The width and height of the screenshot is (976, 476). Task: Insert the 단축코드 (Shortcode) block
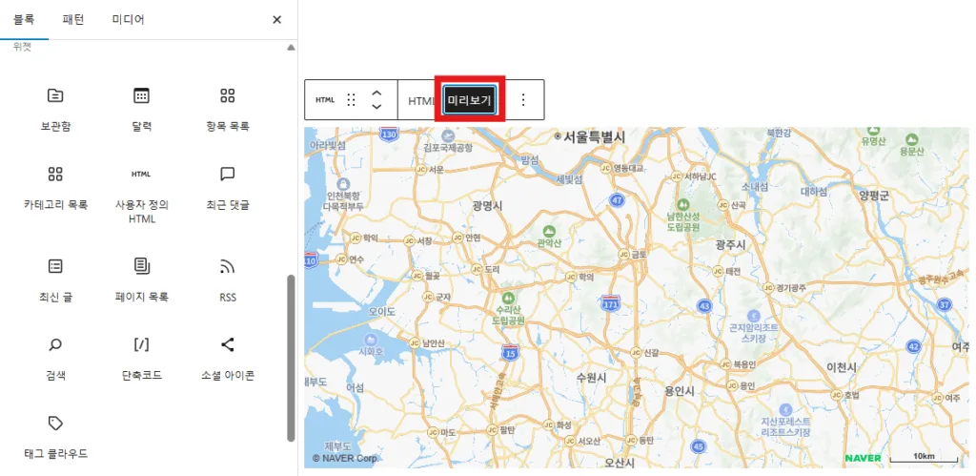(x=142, y=359)
